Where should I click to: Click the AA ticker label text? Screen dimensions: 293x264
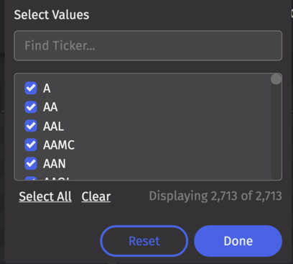(x=50, y=107)
